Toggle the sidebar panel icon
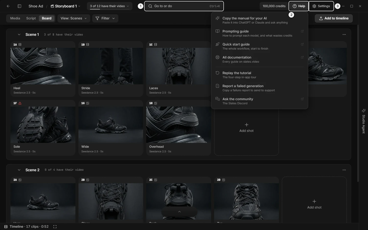The width and height of the screenshot is (368, 230). point(19,6)
